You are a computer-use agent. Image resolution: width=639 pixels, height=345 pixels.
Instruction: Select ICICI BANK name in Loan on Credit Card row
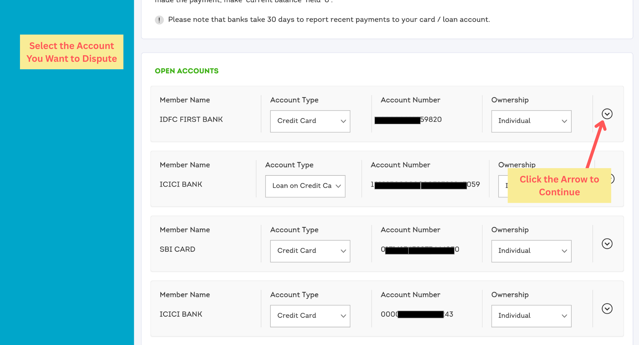[181, 184]
